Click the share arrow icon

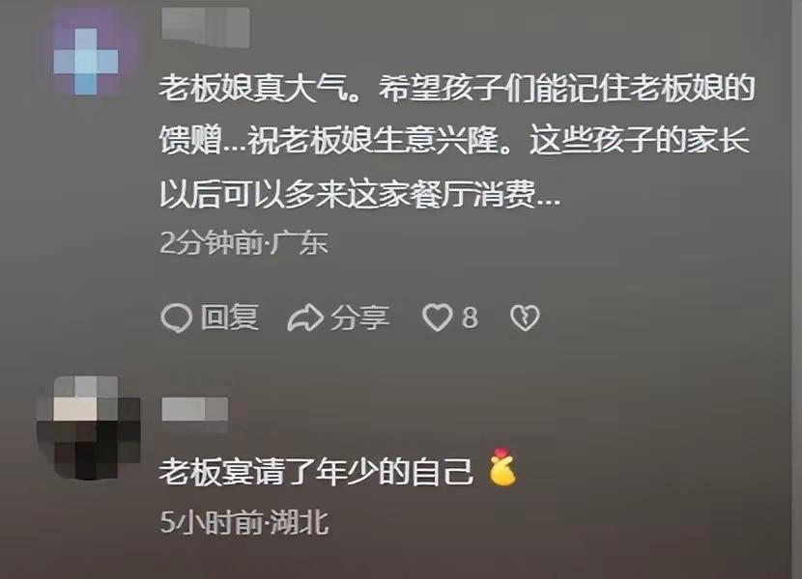(304, 317)
